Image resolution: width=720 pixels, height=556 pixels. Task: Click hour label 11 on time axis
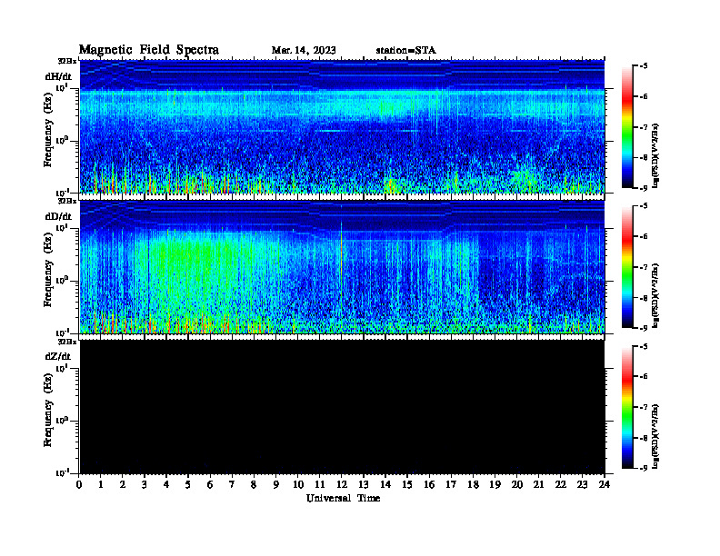[x=320, y=485]
